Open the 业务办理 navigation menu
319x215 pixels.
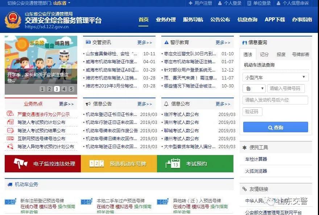(166, 20)
